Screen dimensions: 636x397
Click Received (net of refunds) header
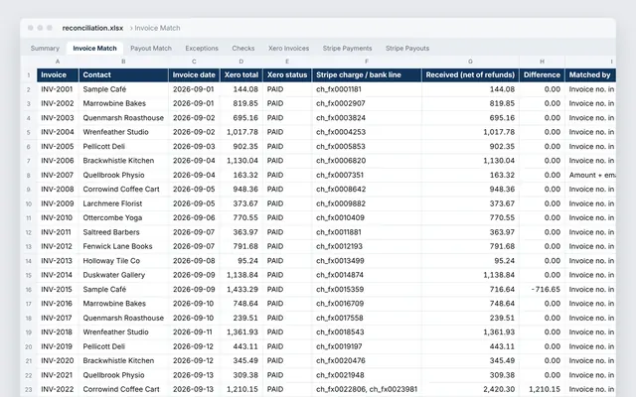coord(470,75)
